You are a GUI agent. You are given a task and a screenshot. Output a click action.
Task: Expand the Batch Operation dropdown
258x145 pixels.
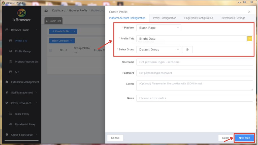[x=62, y=41]
